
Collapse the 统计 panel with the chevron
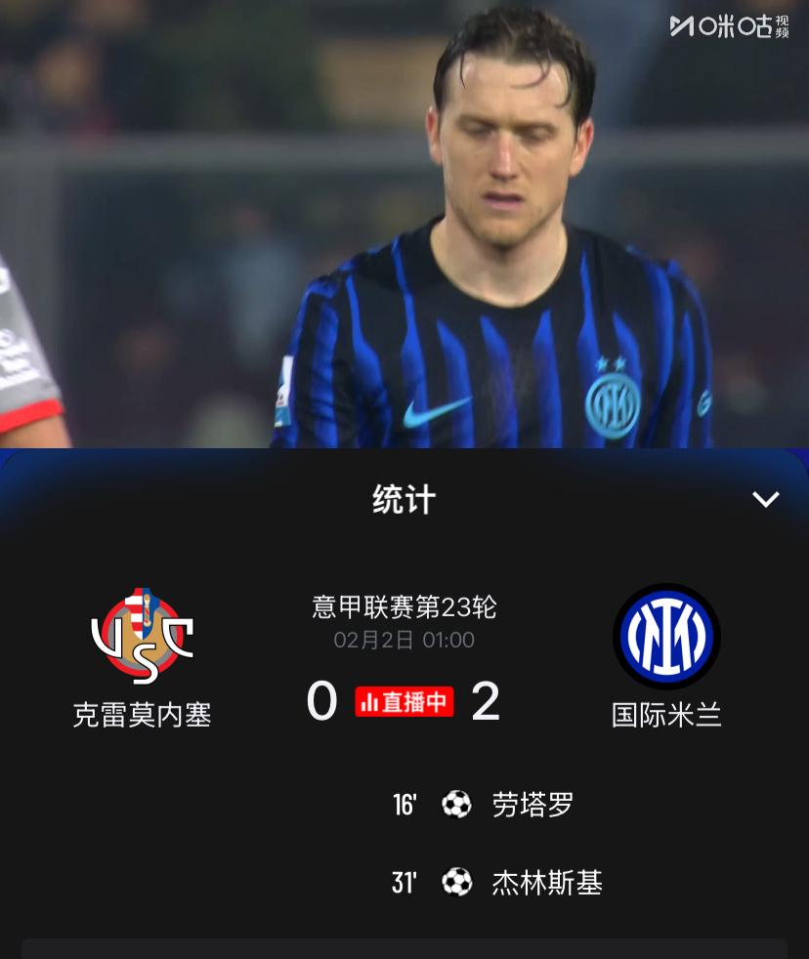(765, 499)
